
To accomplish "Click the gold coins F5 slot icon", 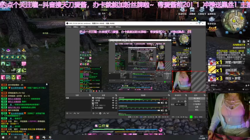I will click(x=24, y=50).
